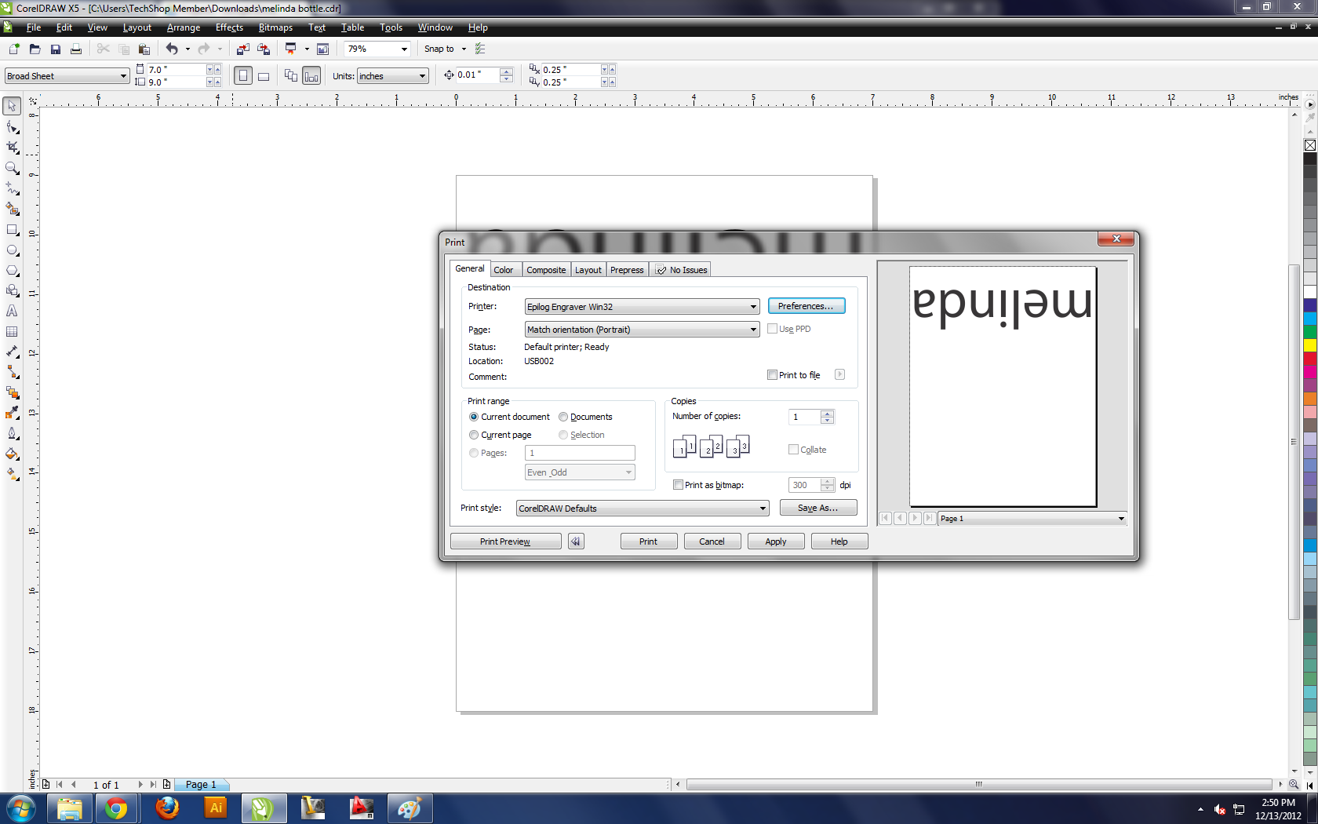
Task: Select the Zoom magnifier tool
Action: tap(12, 168)
